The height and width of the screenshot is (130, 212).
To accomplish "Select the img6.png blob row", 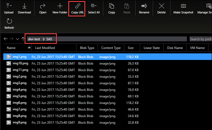I will pyautogui.click(x=107, y=103).
